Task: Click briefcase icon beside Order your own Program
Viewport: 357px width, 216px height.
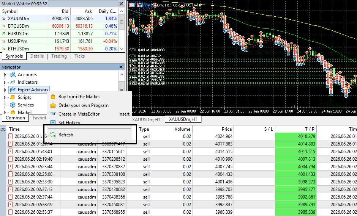Action: tap(53, 105)
